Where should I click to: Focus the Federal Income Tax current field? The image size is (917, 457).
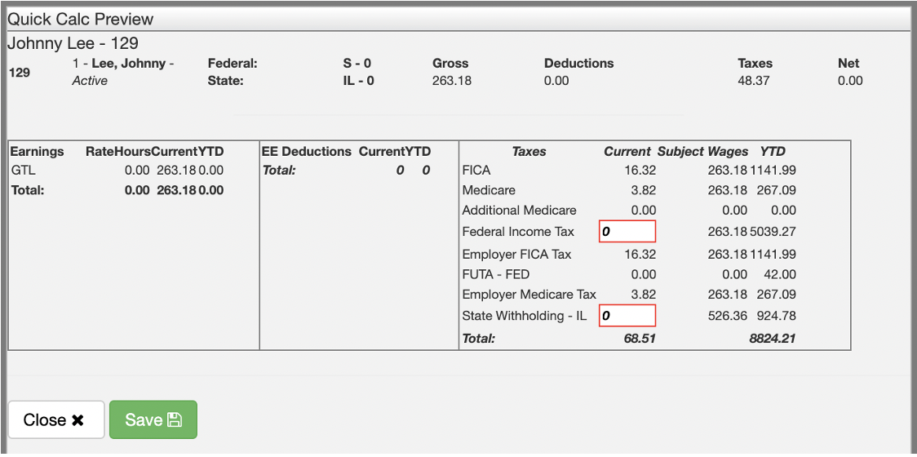tap(627, 232)
